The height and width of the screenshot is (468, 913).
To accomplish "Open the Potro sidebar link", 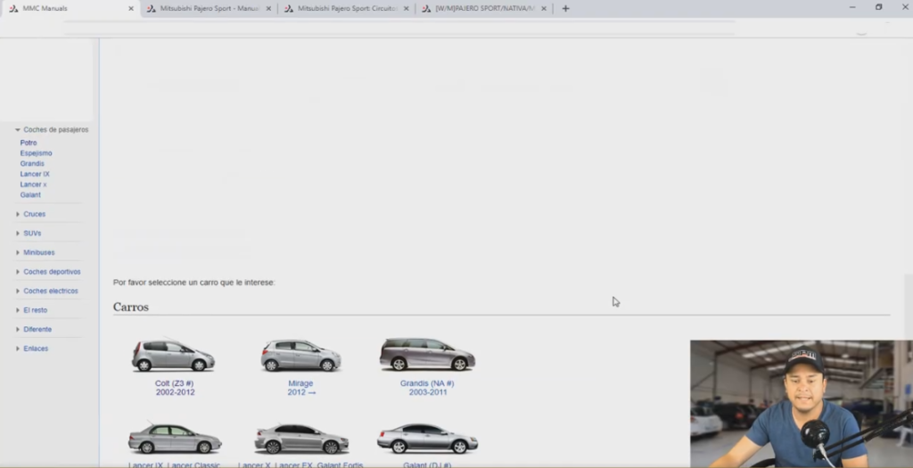I will tap(29, 143).
